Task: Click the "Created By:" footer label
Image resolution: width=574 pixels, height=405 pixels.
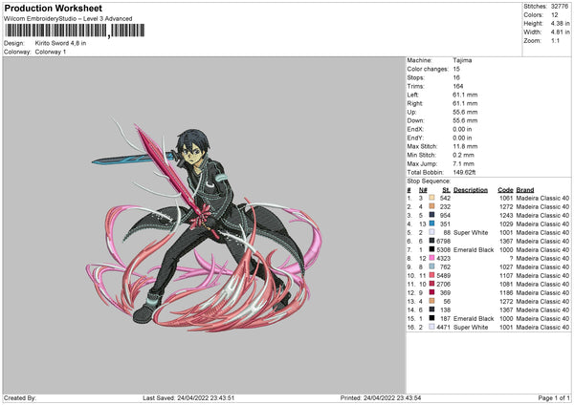Action: point(20,397)
